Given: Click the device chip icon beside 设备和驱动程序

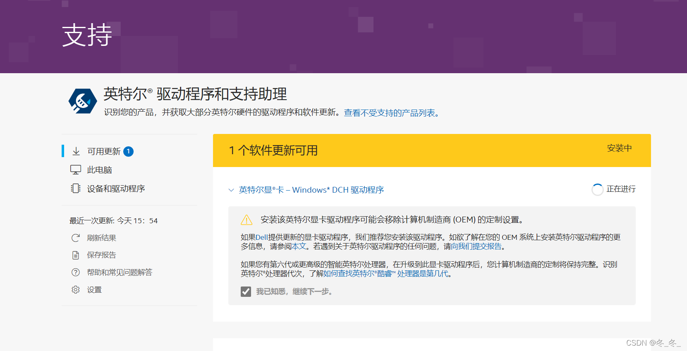Looking at the screenshot, I should click(76, 189).
